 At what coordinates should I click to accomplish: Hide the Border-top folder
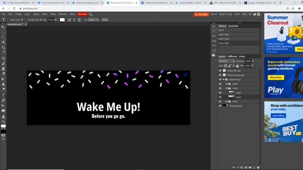pos(220,79)
